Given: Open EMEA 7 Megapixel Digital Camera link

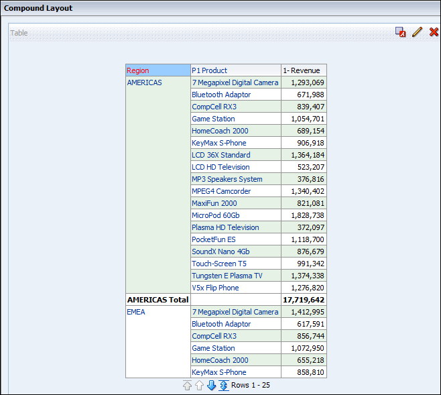Looking at the screenshot, I should (x=235, y=312).
